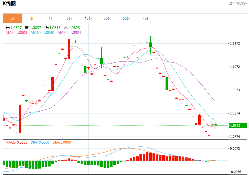Switch to the 月 monthly tab
The image size is (249, 175).
click(50, 18)
